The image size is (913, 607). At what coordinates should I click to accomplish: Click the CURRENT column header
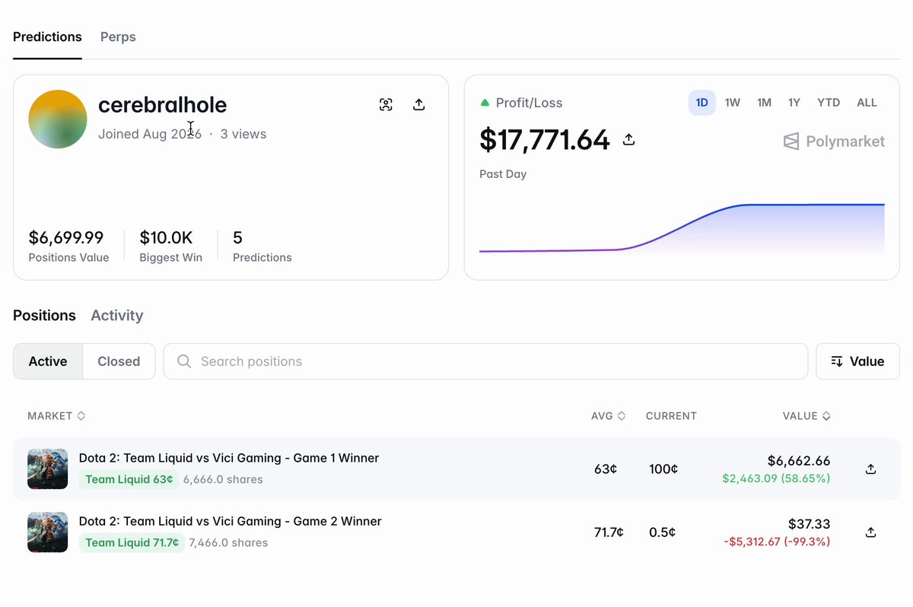point(671,416)
